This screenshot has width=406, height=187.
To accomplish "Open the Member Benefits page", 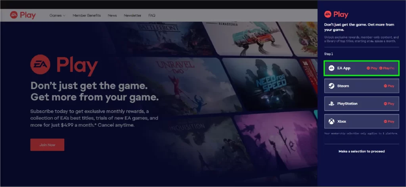I will click(86, 15).
